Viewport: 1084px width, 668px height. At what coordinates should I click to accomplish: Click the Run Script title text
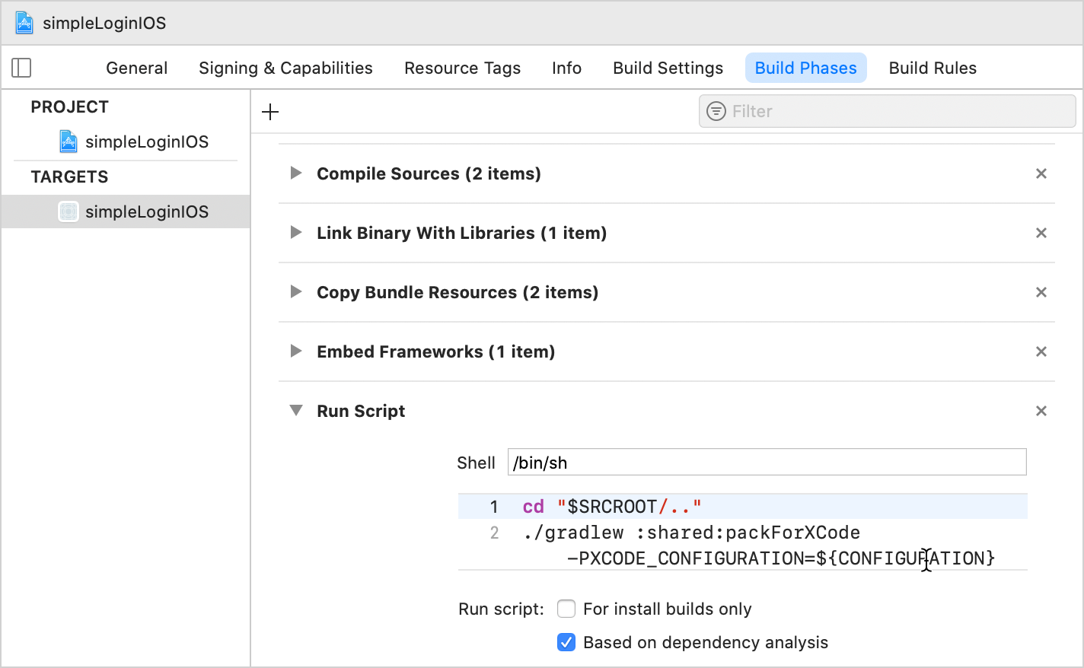tap(361, 411)
